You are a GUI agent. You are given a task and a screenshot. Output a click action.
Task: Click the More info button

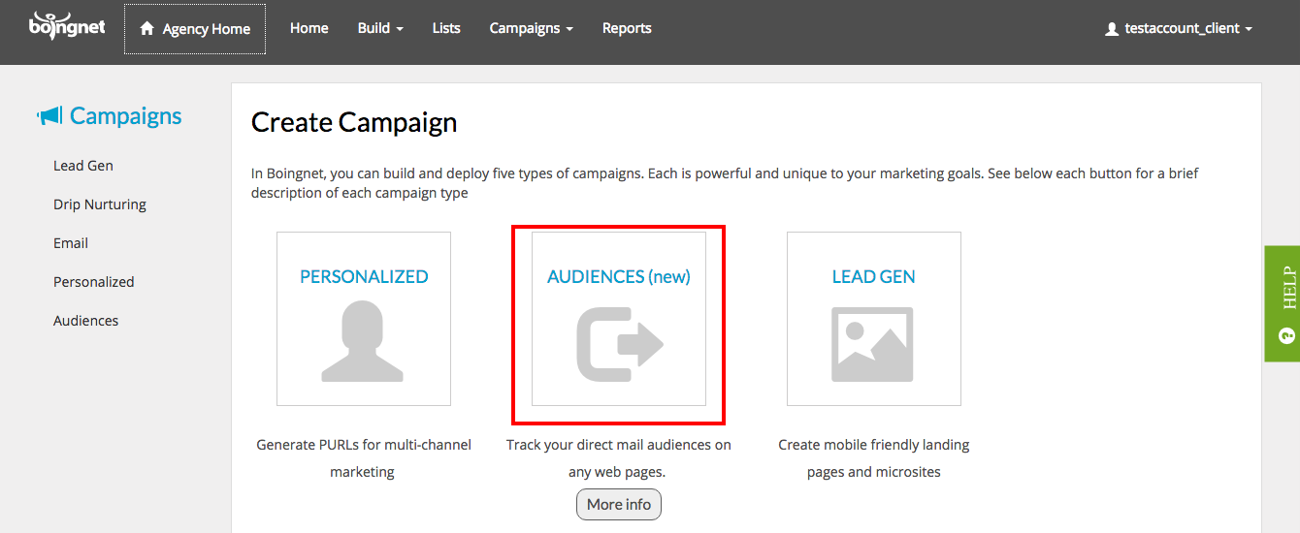(x=619, y=504)
